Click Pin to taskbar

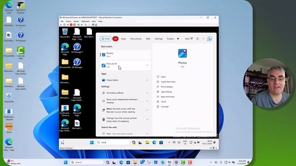pos(167,87)
